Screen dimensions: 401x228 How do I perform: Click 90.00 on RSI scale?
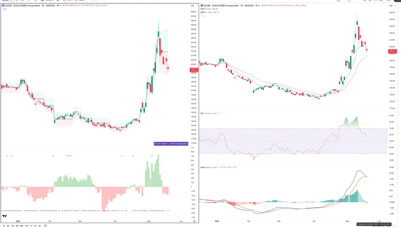click(392, 116)
